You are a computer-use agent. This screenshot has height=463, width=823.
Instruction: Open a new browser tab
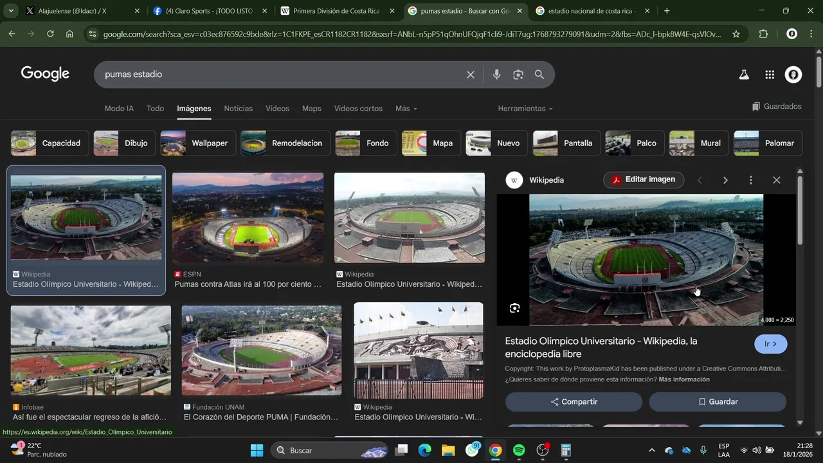(x=667, y=11)
